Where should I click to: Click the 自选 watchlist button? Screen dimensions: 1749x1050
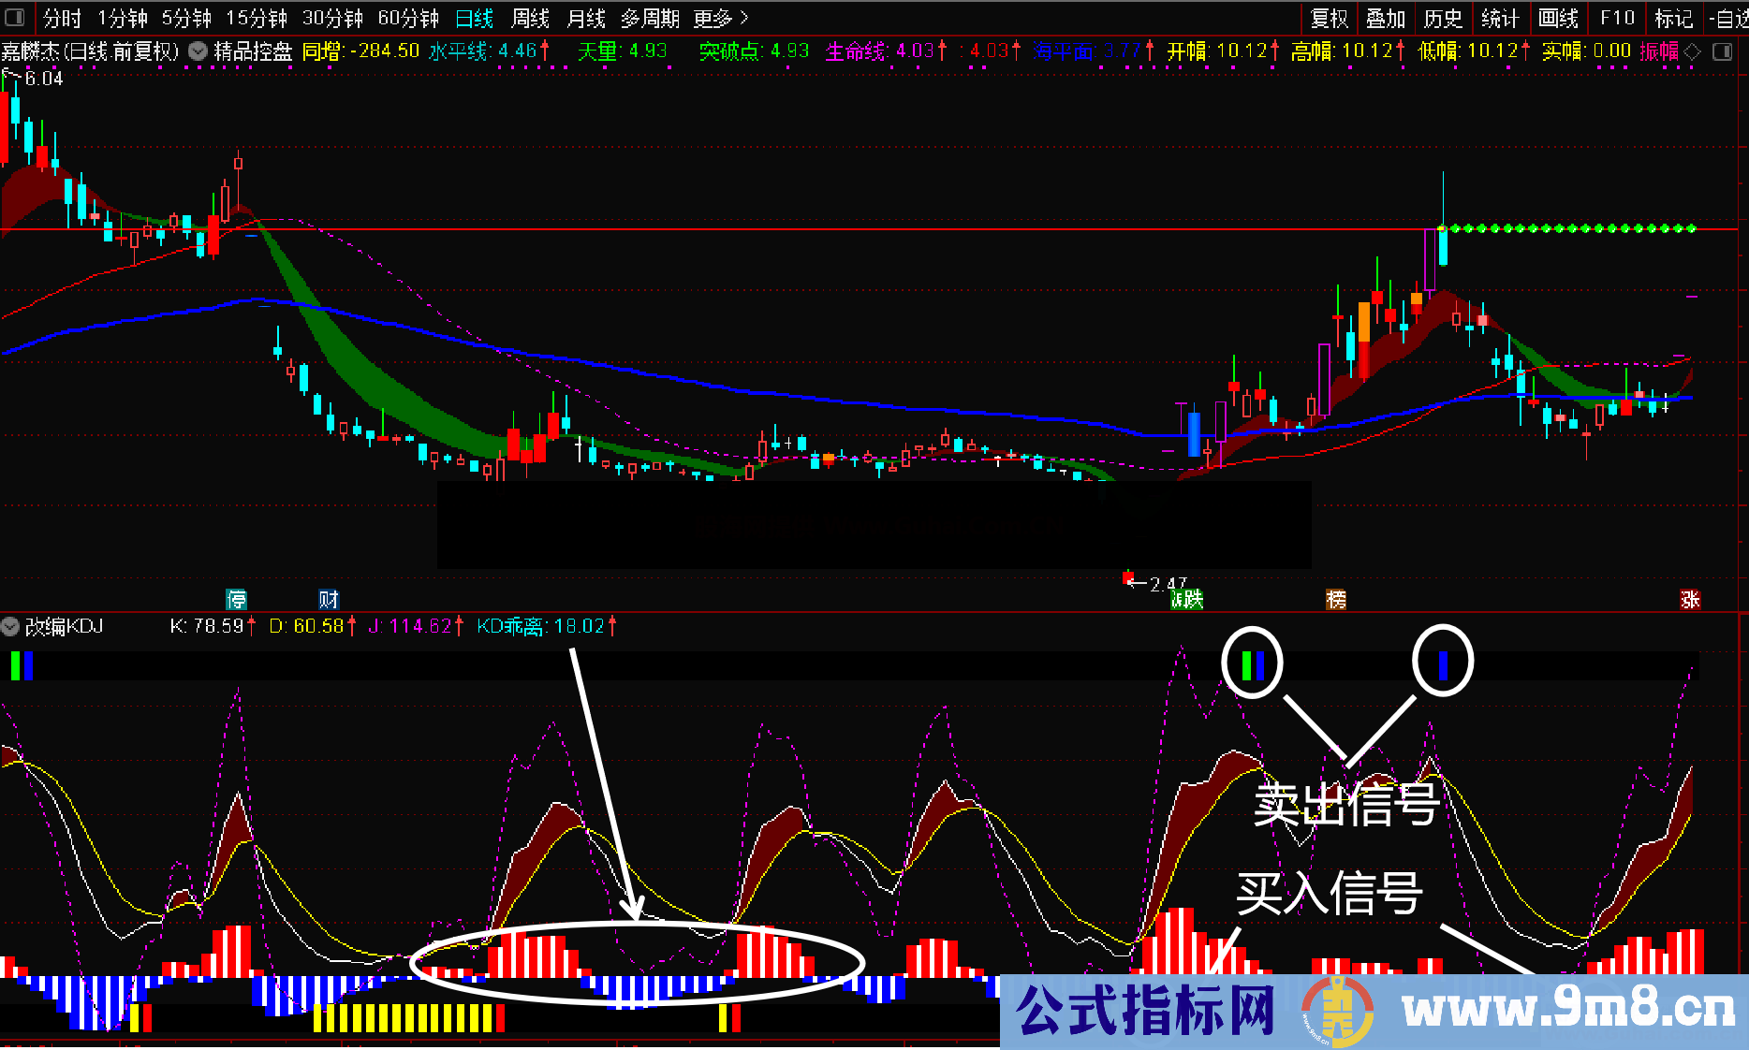[x=1728, y=18]
